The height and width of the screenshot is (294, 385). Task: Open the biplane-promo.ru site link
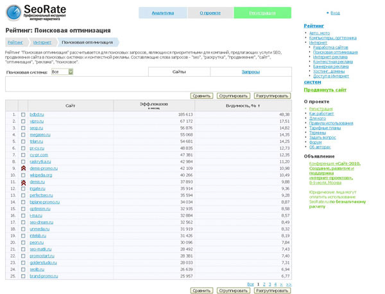coord(45,202)
